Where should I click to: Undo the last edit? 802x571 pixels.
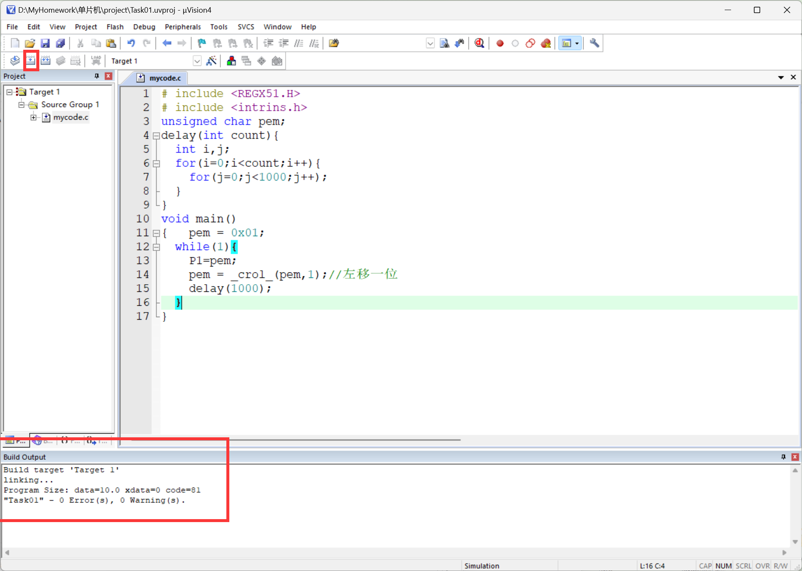coord(131,43)
